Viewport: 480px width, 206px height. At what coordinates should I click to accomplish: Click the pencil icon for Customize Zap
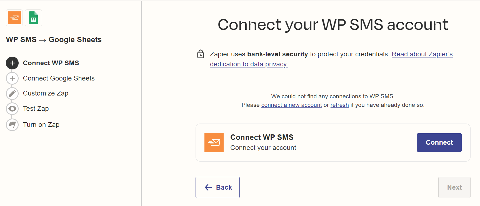[12, 93]
